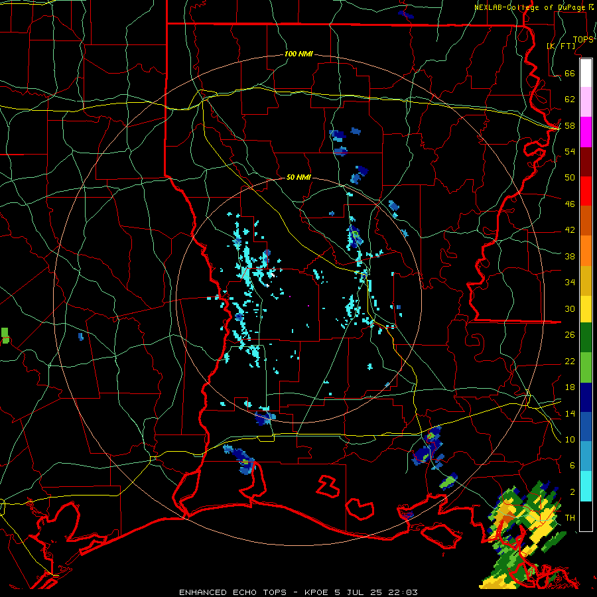Click the "18" scale label

(570, 387)
